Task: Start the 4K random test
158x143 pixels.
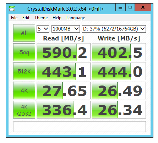Action: pyautogui.click(x=24, y=90)
